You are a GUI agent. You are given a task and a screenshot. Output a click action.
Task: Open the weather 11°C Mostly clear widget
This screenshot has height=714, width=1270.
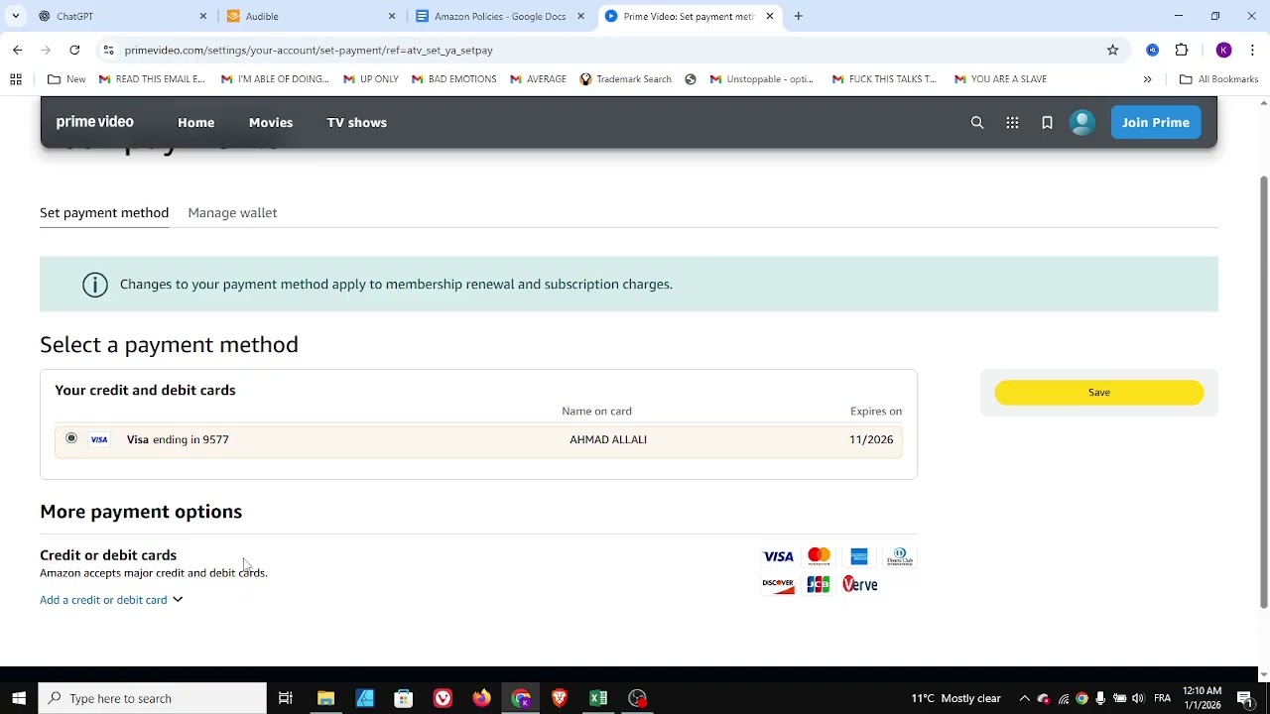pyautogui.click(x=956, y=698)
